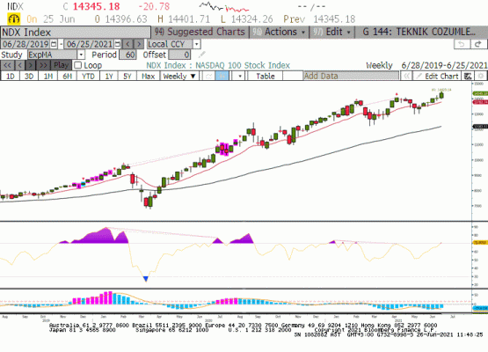This screenshot has width=488, height=352.
Task: Click the Edit Chart button
Action: click(x=437, y=76)
